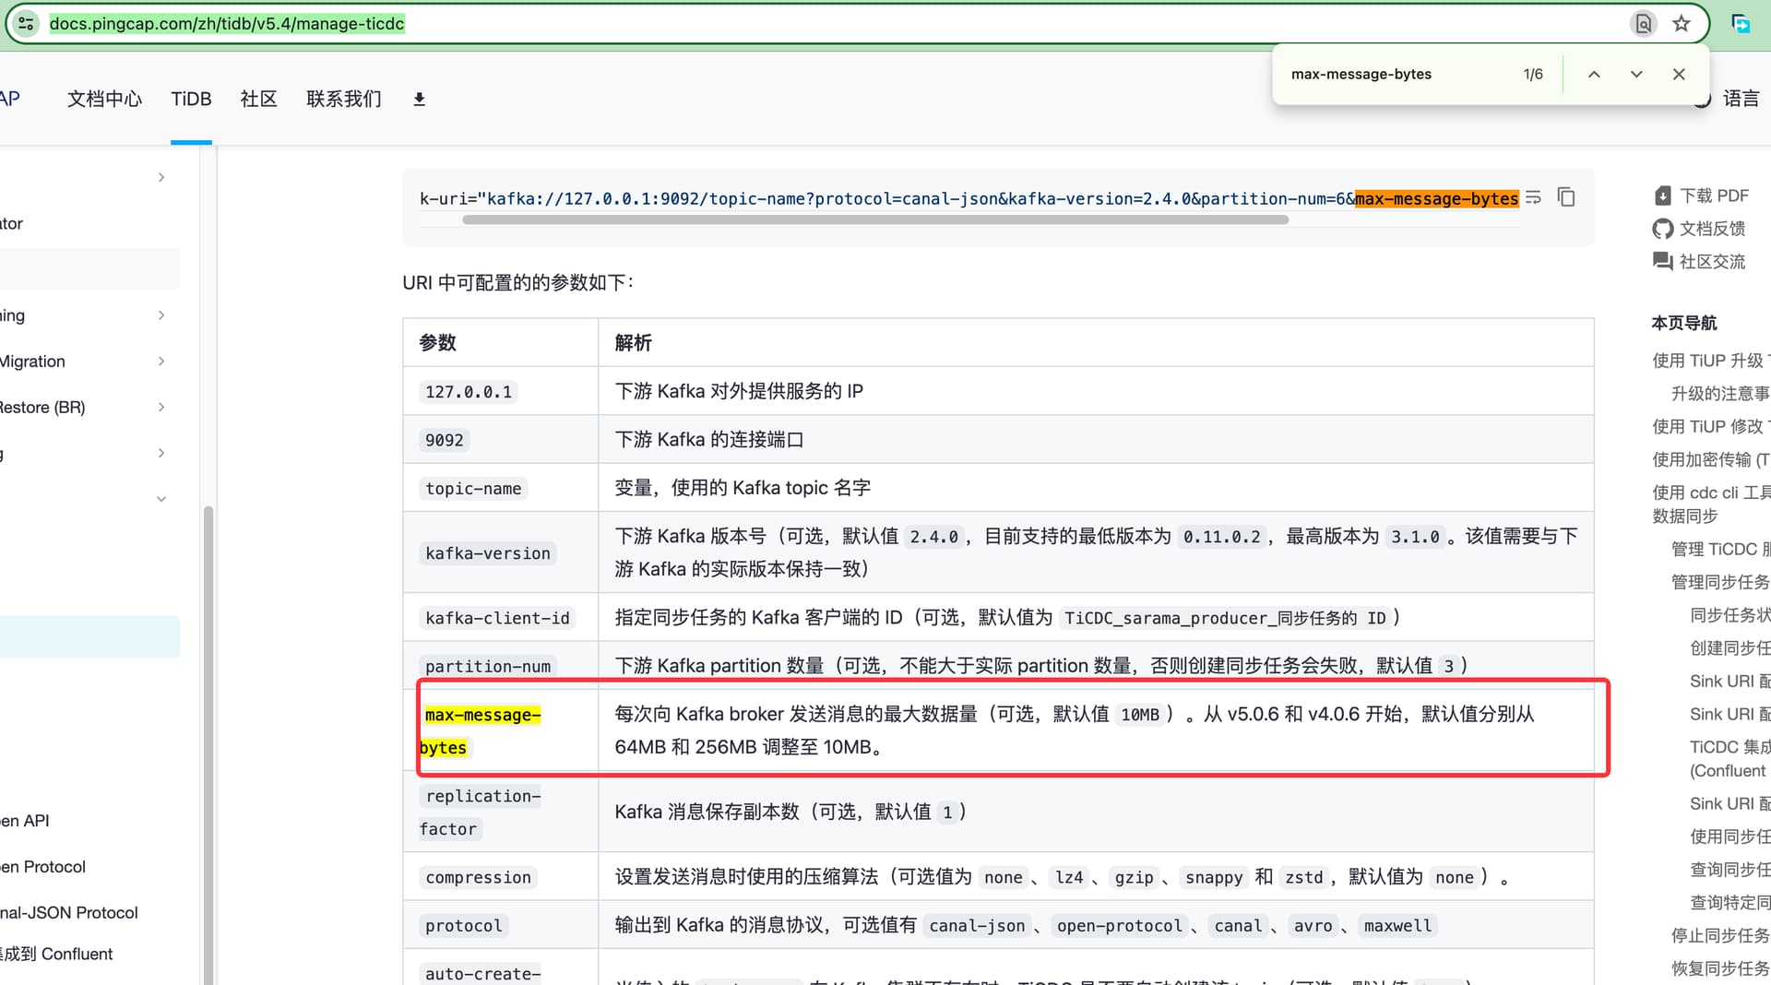1771x985 pixels.
Task: Click the 社区交流 link
Action: pos(1712,262)
